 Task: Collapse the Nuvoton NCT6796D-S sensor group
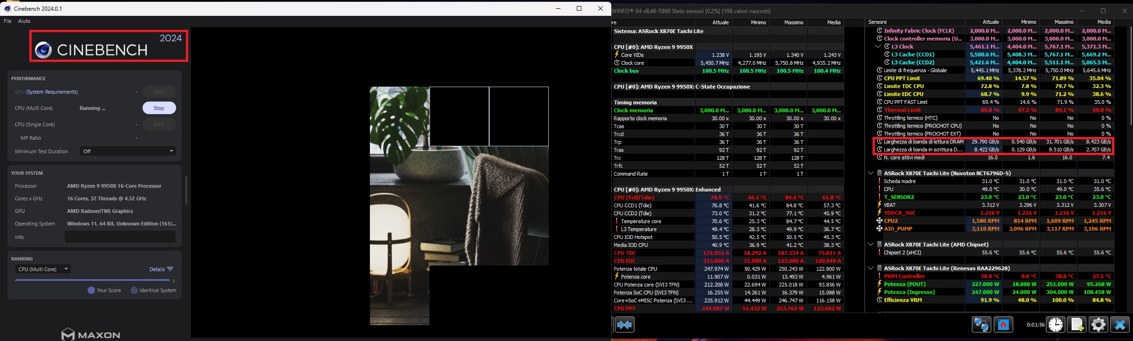[870, 173]
